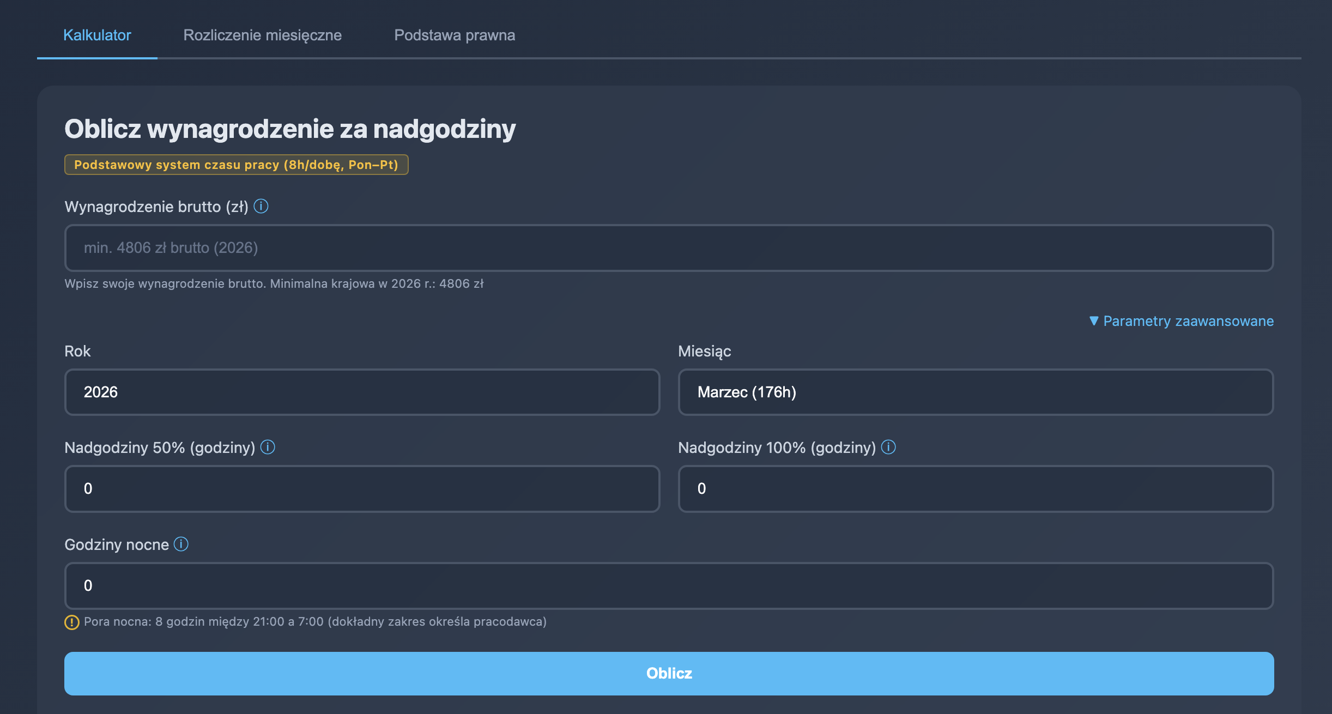
Task: Click info icon next to Nadgodziny 50%
Action: point(268,447)
